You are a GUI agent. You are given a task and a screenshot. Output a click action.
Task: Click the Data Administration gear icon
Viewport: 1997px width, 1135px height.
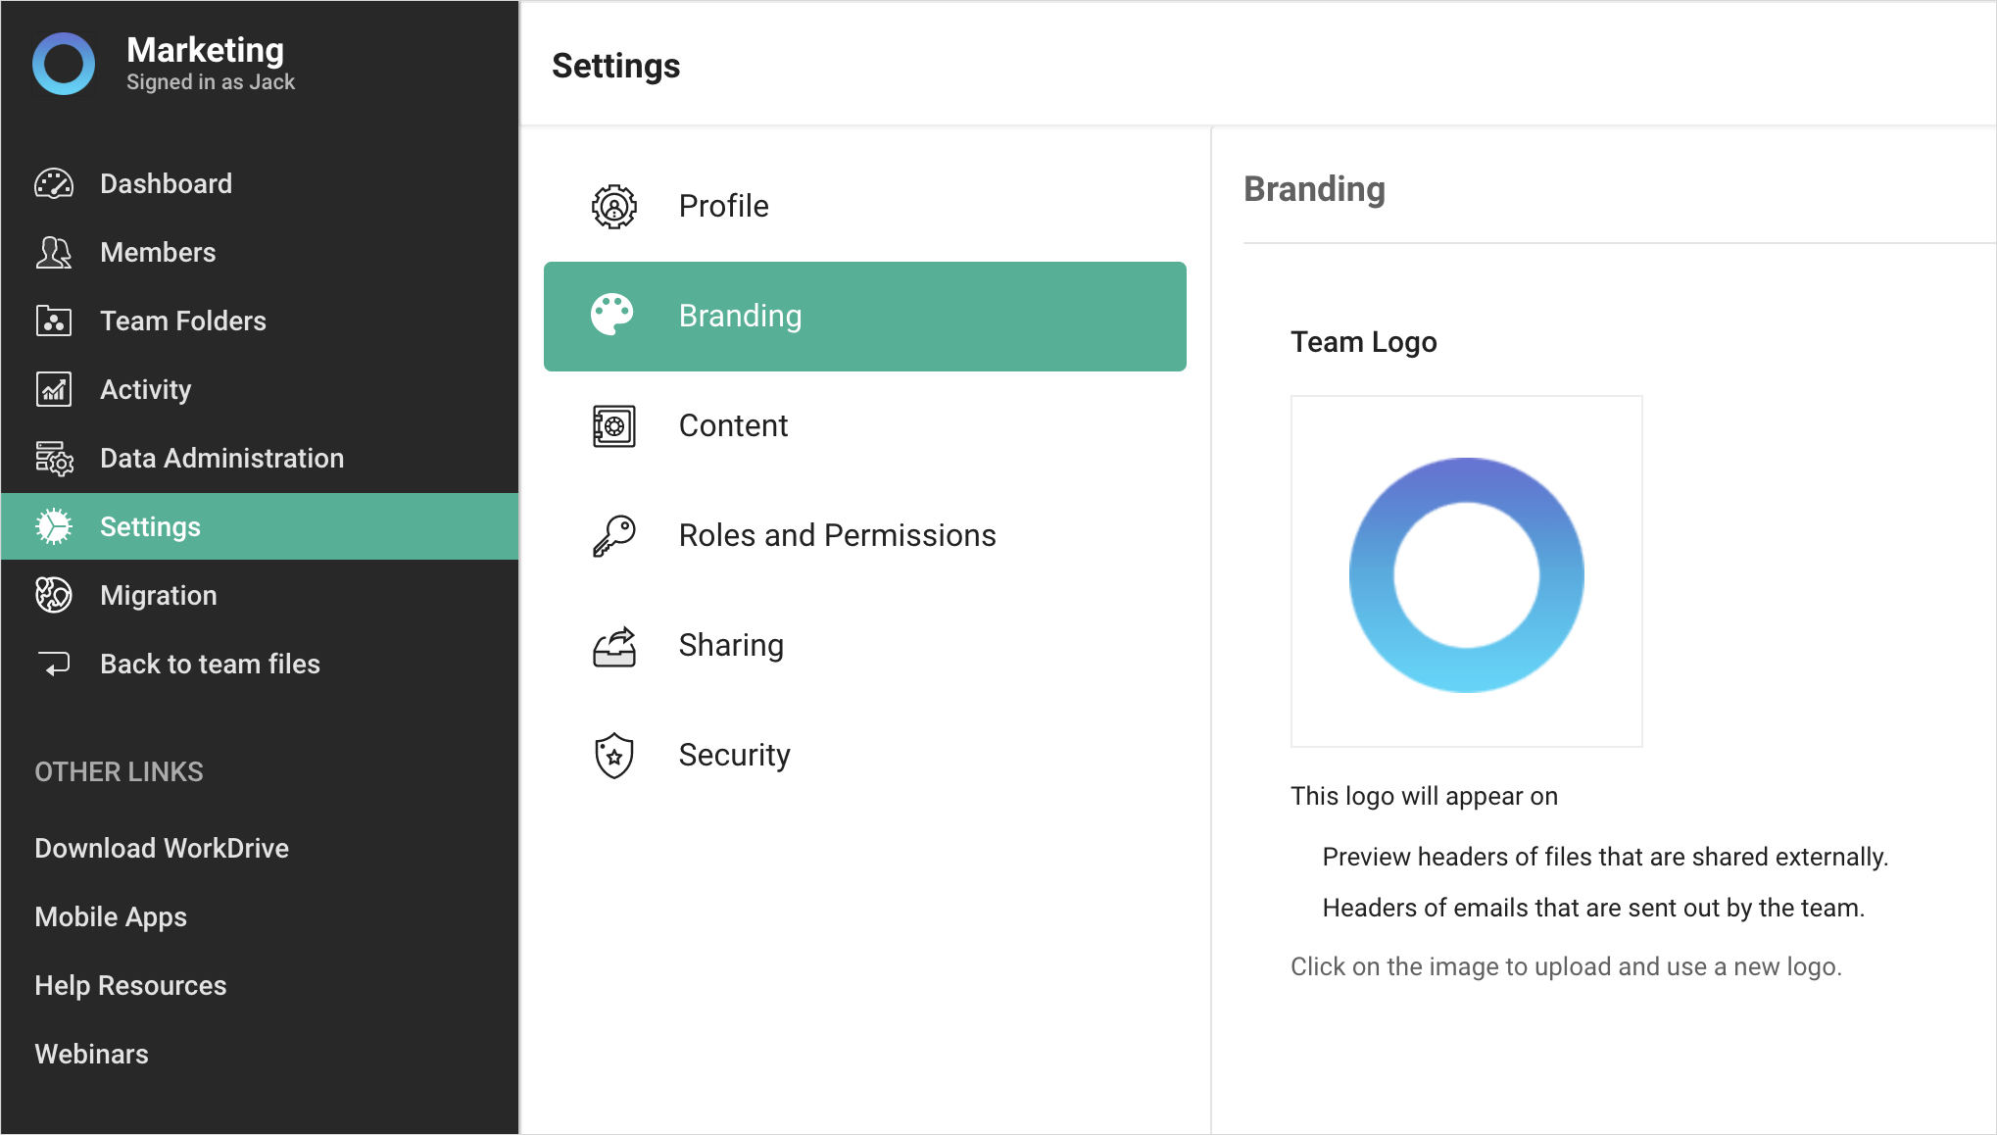click(54, 459)
